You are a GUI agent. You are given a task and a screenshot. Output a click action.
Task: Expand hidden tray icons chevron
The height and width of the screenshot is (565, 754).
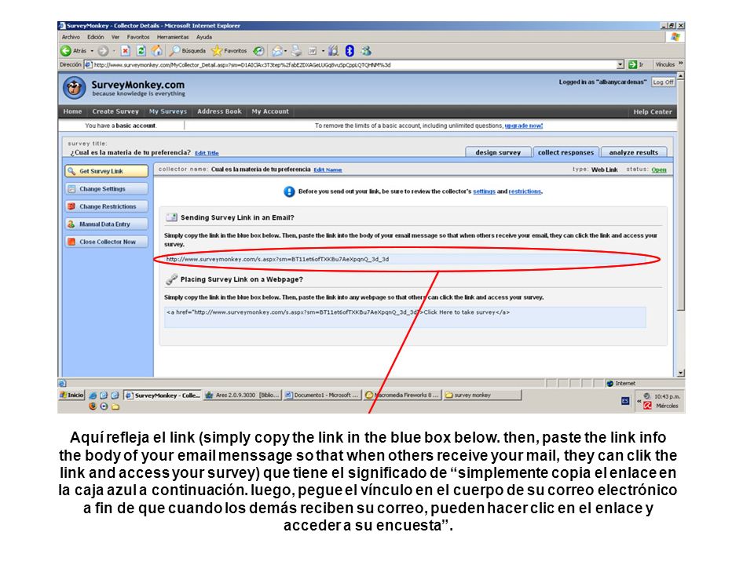(x=639, y=401)
